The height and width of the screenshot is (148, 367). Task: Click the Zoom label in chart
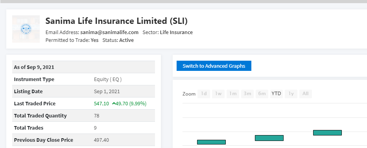(x=189, y=94)
